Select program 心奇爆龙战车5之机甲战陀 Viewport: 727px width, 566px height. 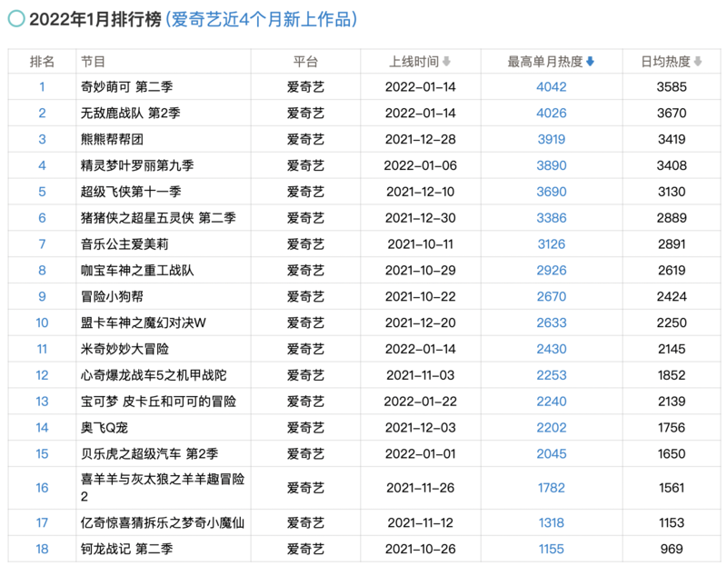[154, 375]
